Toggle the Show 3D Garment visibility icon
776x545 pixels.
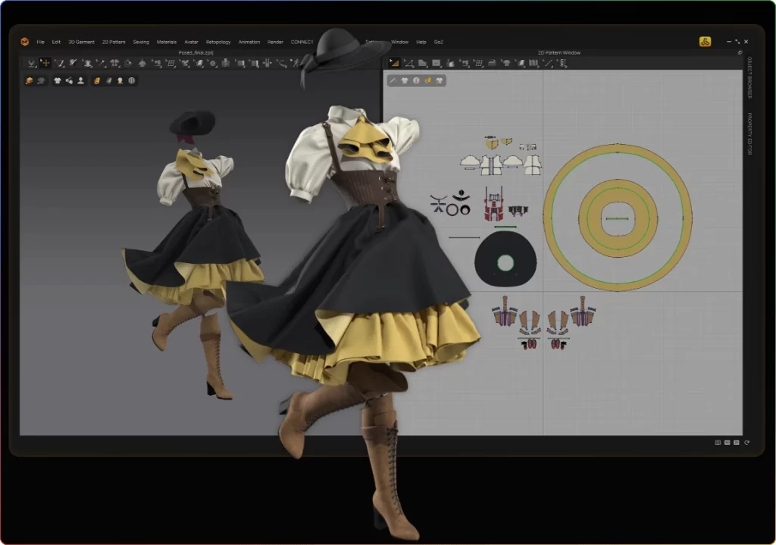pos(58,80)
